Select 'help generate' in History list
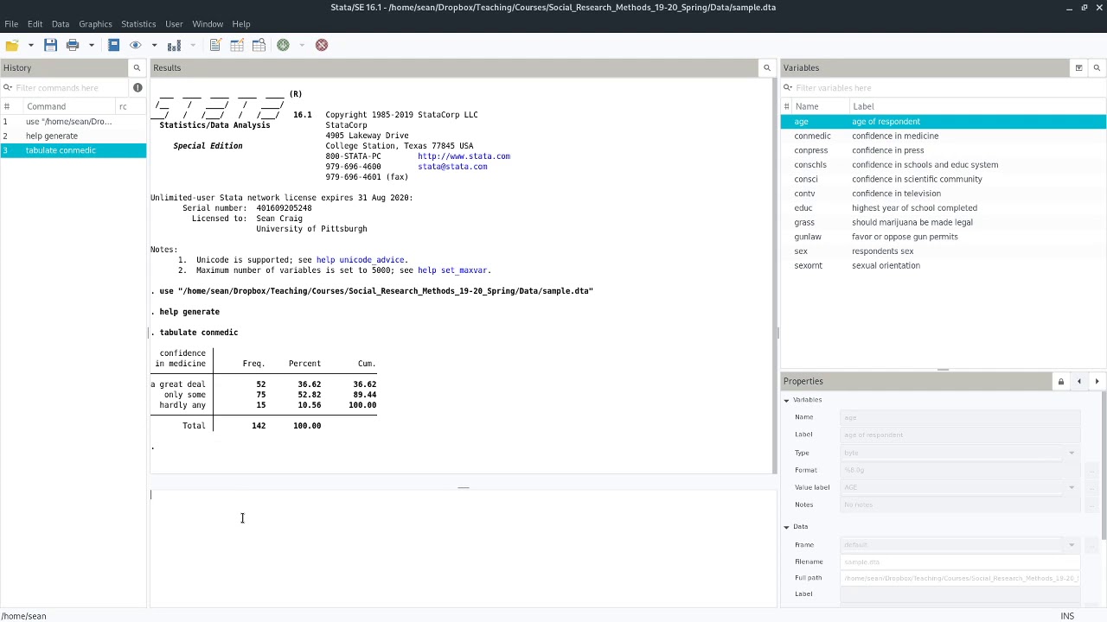This screenshot has width=1107, height=622. point(74,136)
